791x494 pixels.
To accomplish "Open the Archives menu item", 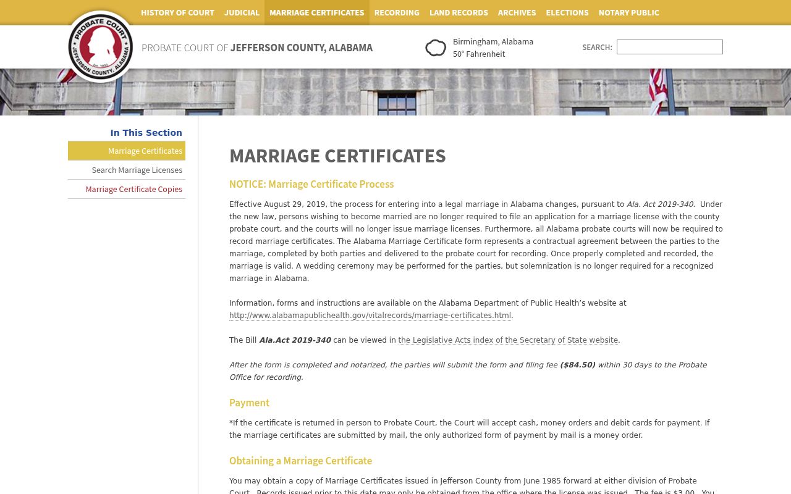I will [517, 12].
